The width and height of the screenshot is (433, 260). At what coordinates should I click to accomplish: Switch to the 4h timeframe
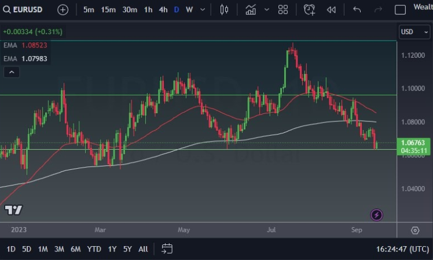(x=163, y=10)
